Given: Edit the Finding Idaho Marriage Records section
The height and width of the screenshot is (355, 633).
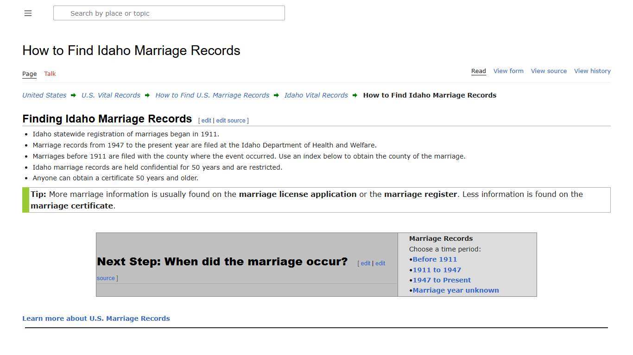Looking at the screenshot, I should coord(206,120).
